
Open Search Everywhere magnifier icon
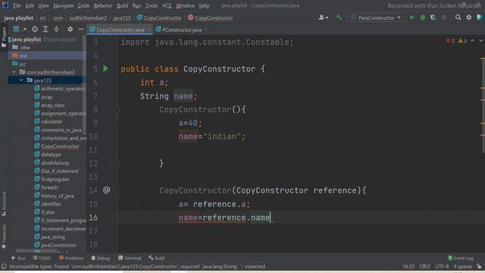click(x=458, y=17)
